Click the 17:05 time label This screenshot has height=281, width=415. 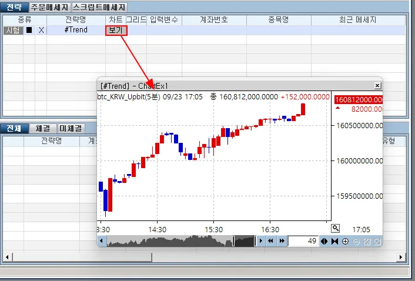coord(361,230)
